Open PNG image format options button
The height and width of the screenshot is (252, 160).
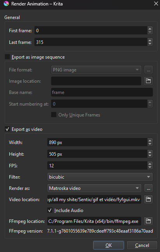(x=148, y=70)
